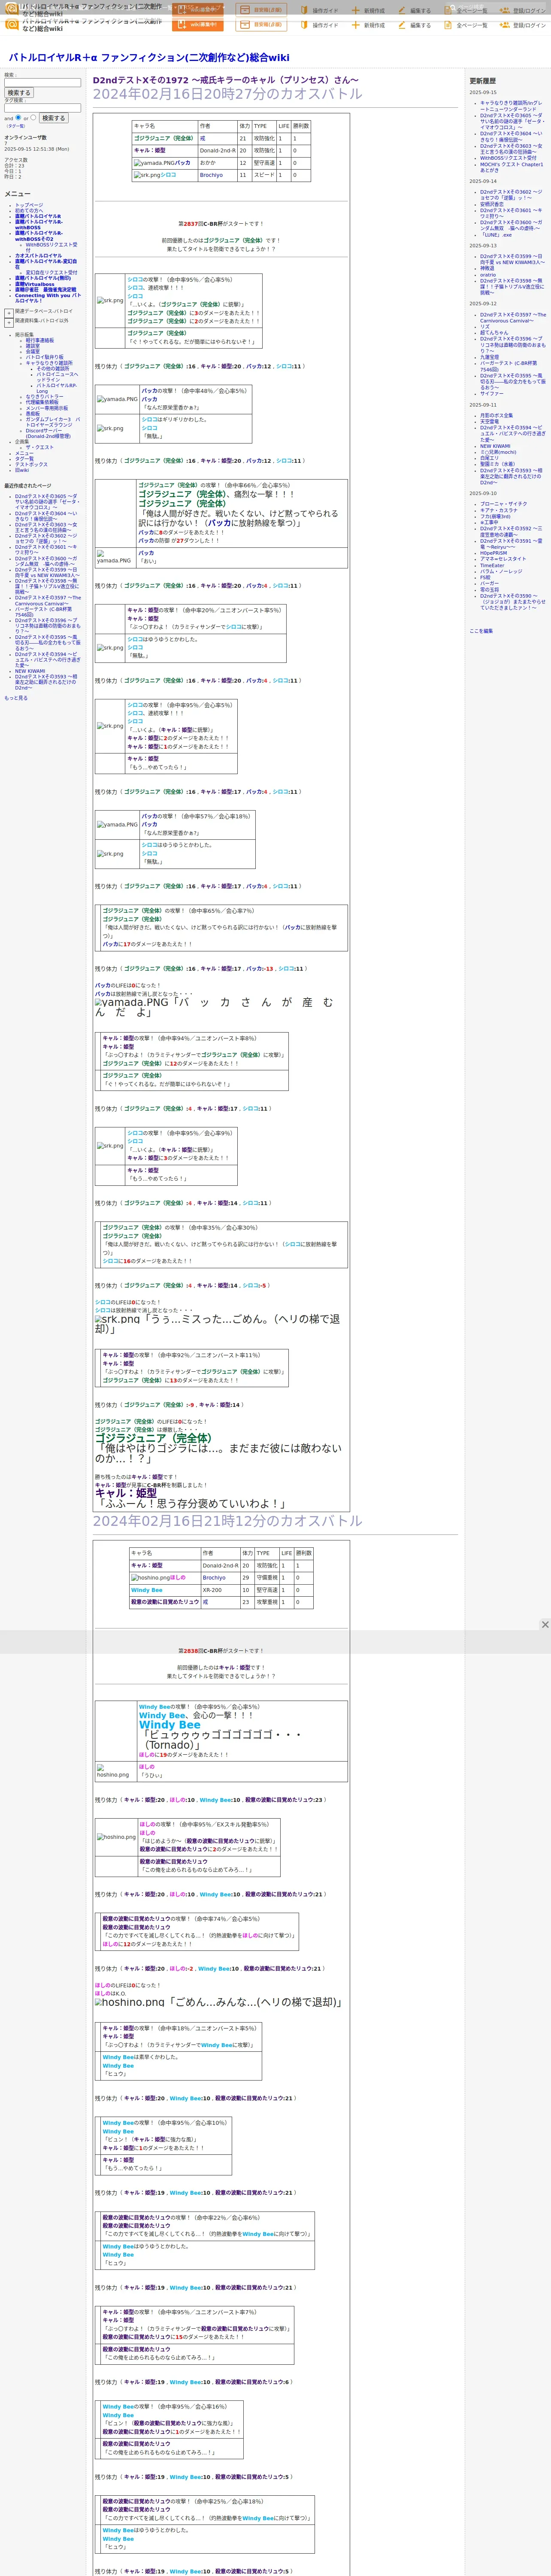
Task: Open テストボックス link
Action: [31, 465]
